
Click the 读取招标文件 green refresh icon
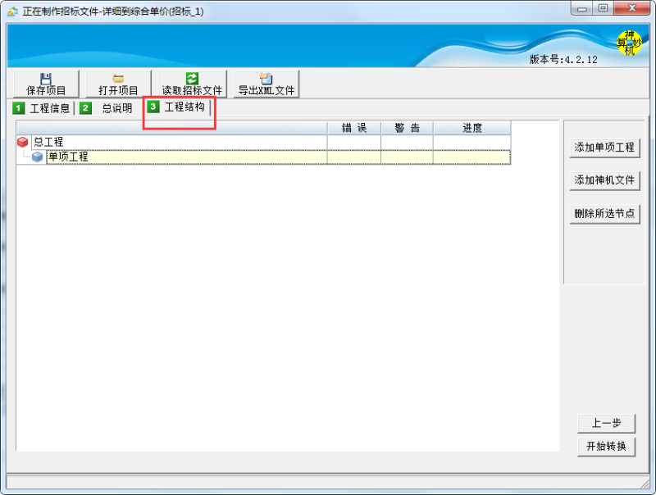[x=192, y=79]
